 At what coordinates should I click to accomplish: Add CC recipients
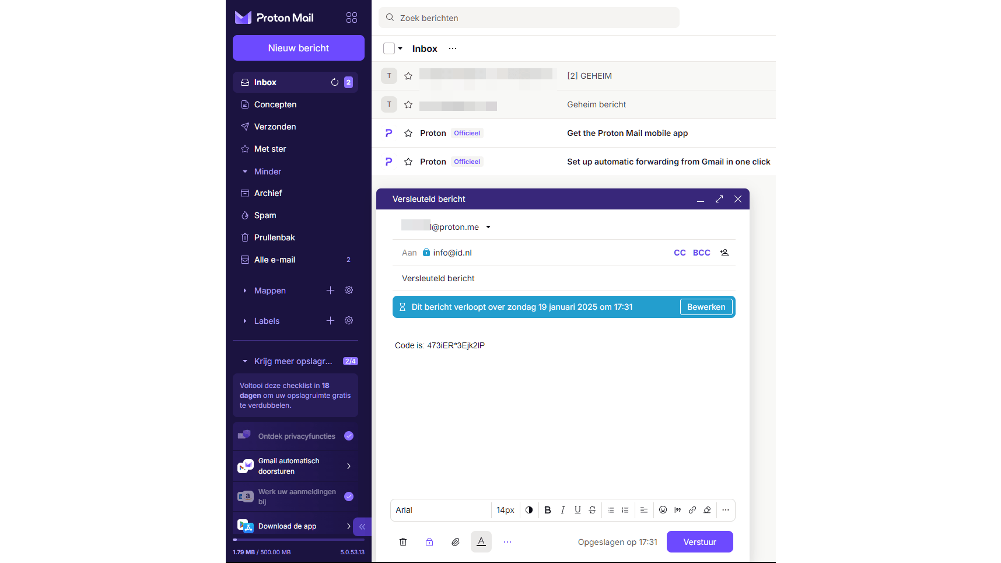click(x=680, y=253)
